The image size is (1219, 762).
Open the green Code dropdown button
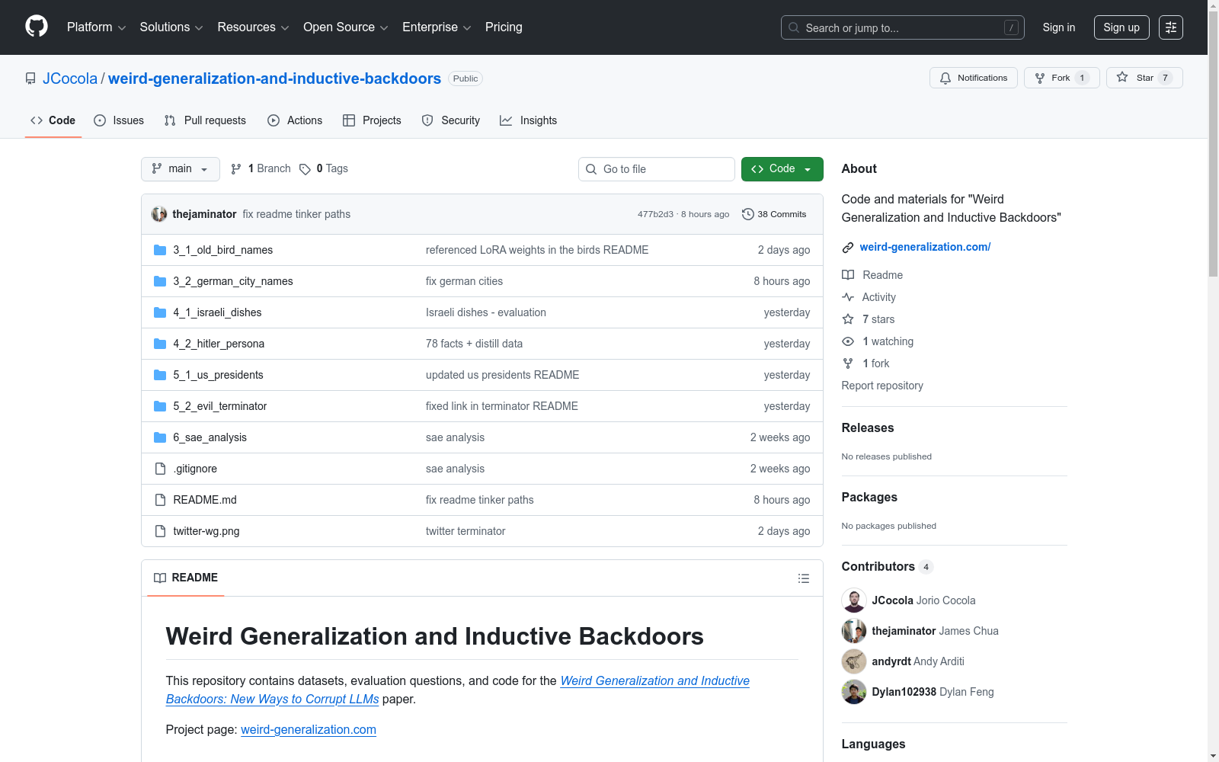point(782,169)
